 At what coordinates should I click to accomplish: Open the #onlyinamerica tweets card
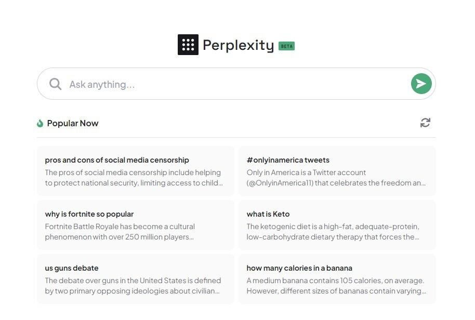(x=288, y=160)
